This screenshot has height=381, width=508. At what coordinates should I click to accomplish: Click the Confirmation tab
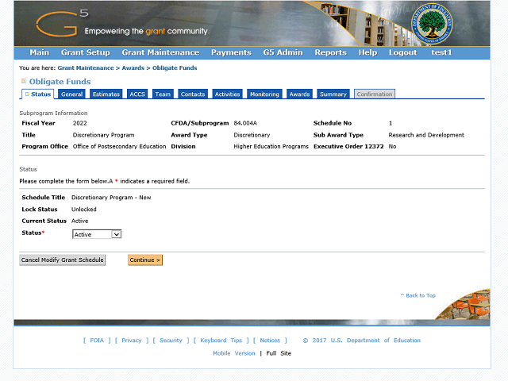click(375, 94)
